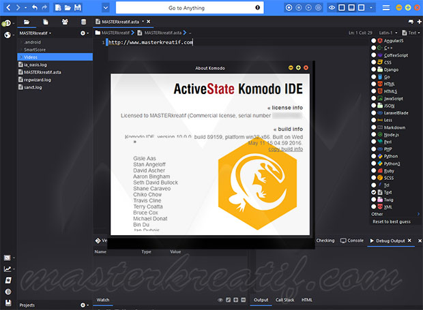Toggle the right pane layout icon

(x=361, y=7)
